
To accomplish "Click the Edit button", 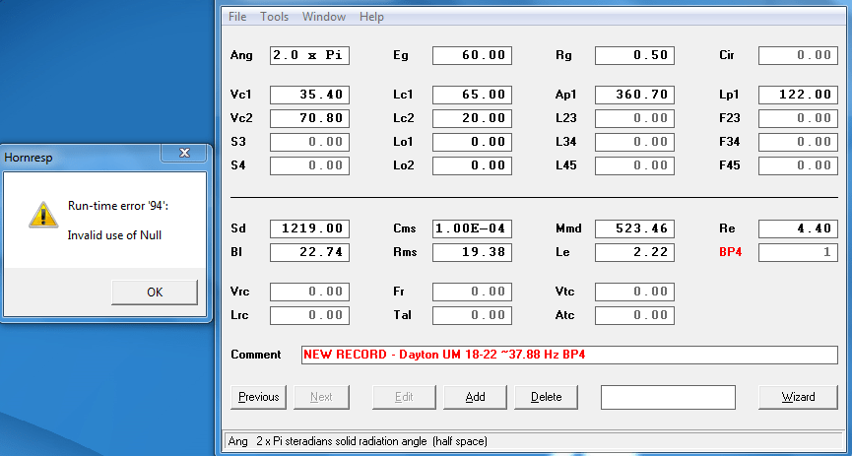I will (x=404, y=397).
